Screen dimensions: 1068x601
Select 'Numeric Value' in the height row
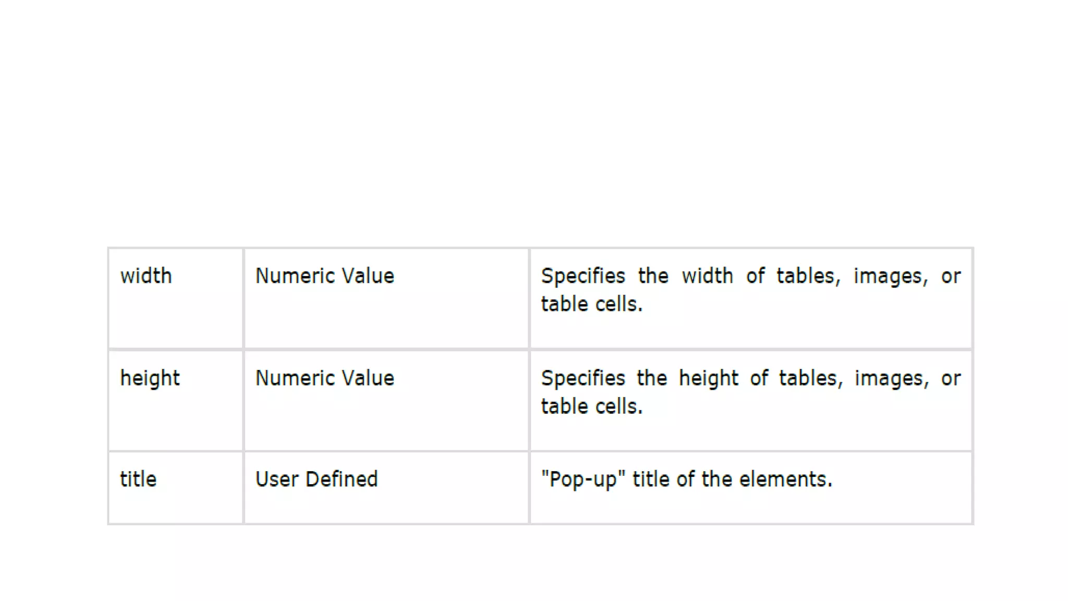click(324, 378)
